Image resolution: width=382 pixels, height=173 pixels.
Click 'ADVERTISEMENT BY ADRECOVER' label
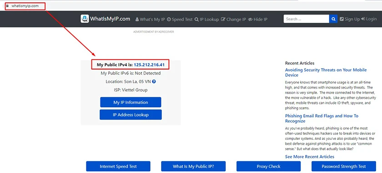coord(154,32)
